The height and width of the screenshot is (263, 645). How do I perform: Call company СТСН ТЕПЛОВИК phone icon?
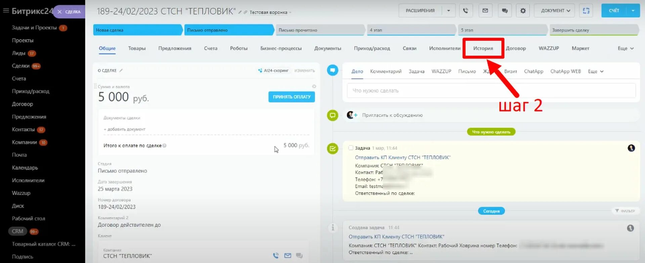pyautogui.click(x=276, y=256)
